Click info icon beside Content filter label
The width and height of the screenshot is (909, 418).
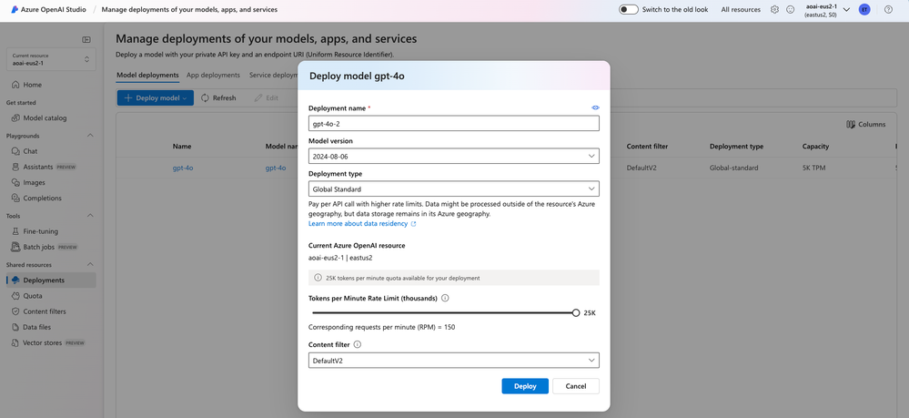pyautogui.click(x=357, y=344)
